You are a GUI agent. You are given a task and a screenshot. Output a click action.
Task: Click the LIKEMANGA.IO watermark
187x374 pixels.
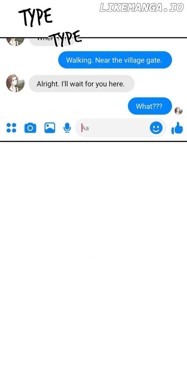[142, 8]
